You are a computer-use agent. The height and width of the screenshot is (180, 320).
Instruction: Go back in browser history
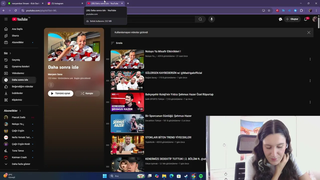point(3,10)
